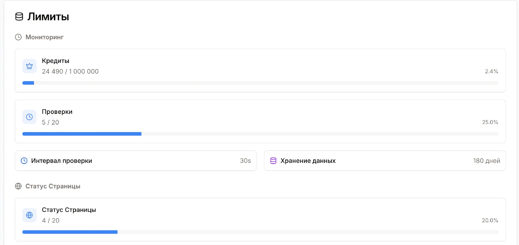
Task: Click the 30s interval value
Action: pos(246,161)
